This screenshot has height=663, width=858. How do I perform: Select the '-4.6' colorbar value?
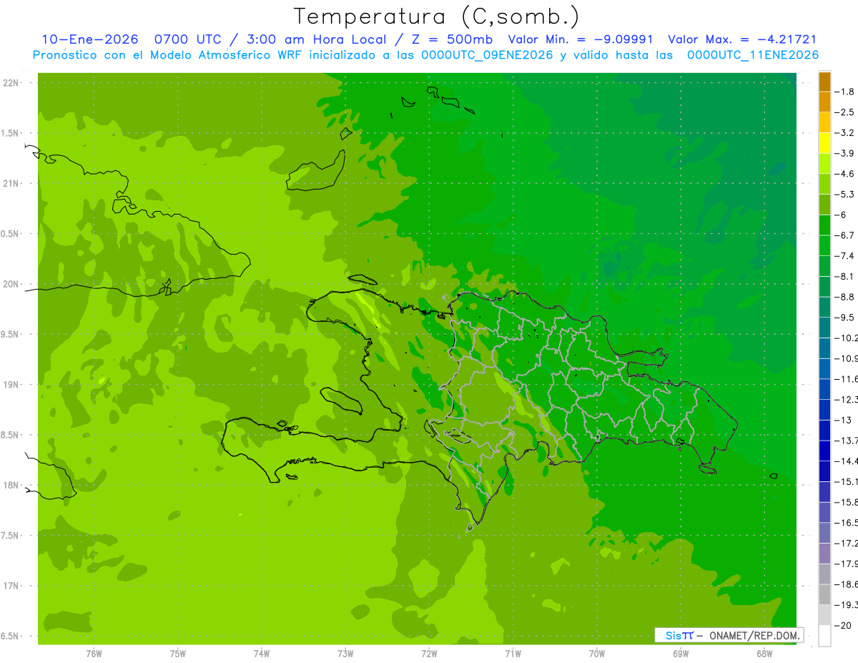(844, 174)
